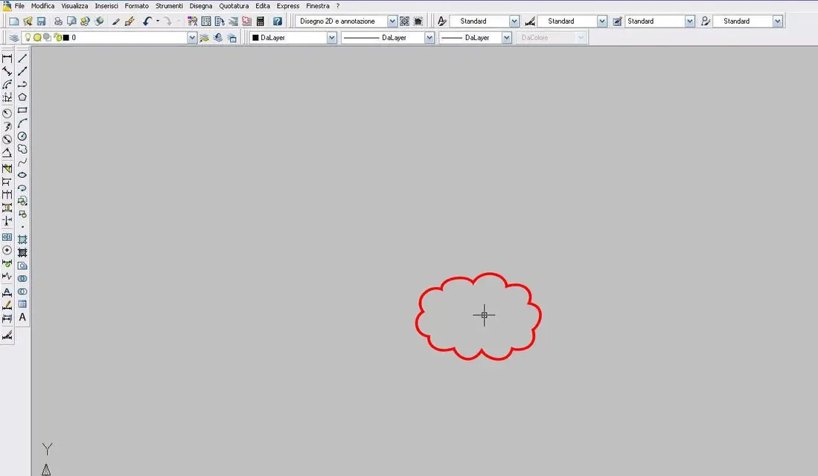818x476 pixels.
Task: Select the Multiline Text tool
Action: (22, 317)
